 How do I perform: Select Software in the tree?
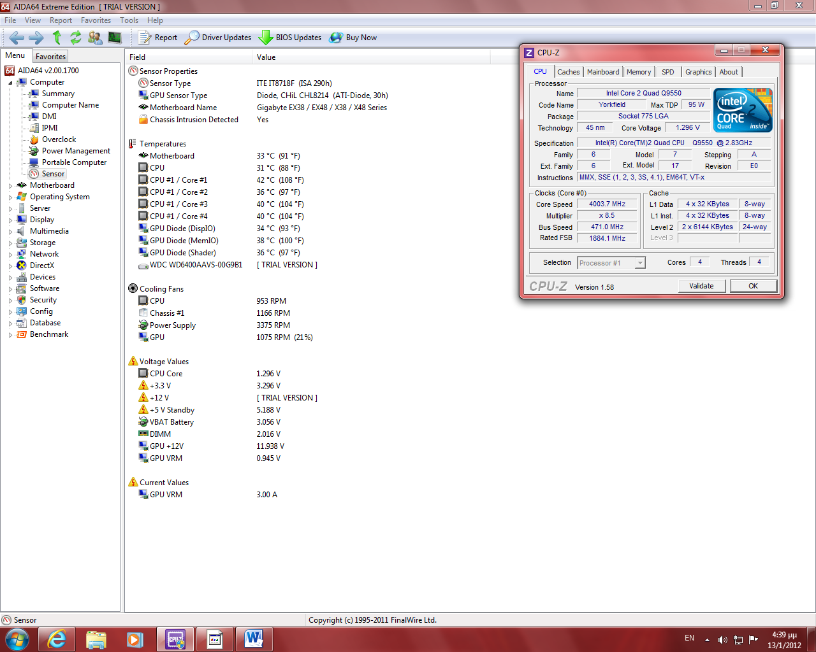click(45, 288)
